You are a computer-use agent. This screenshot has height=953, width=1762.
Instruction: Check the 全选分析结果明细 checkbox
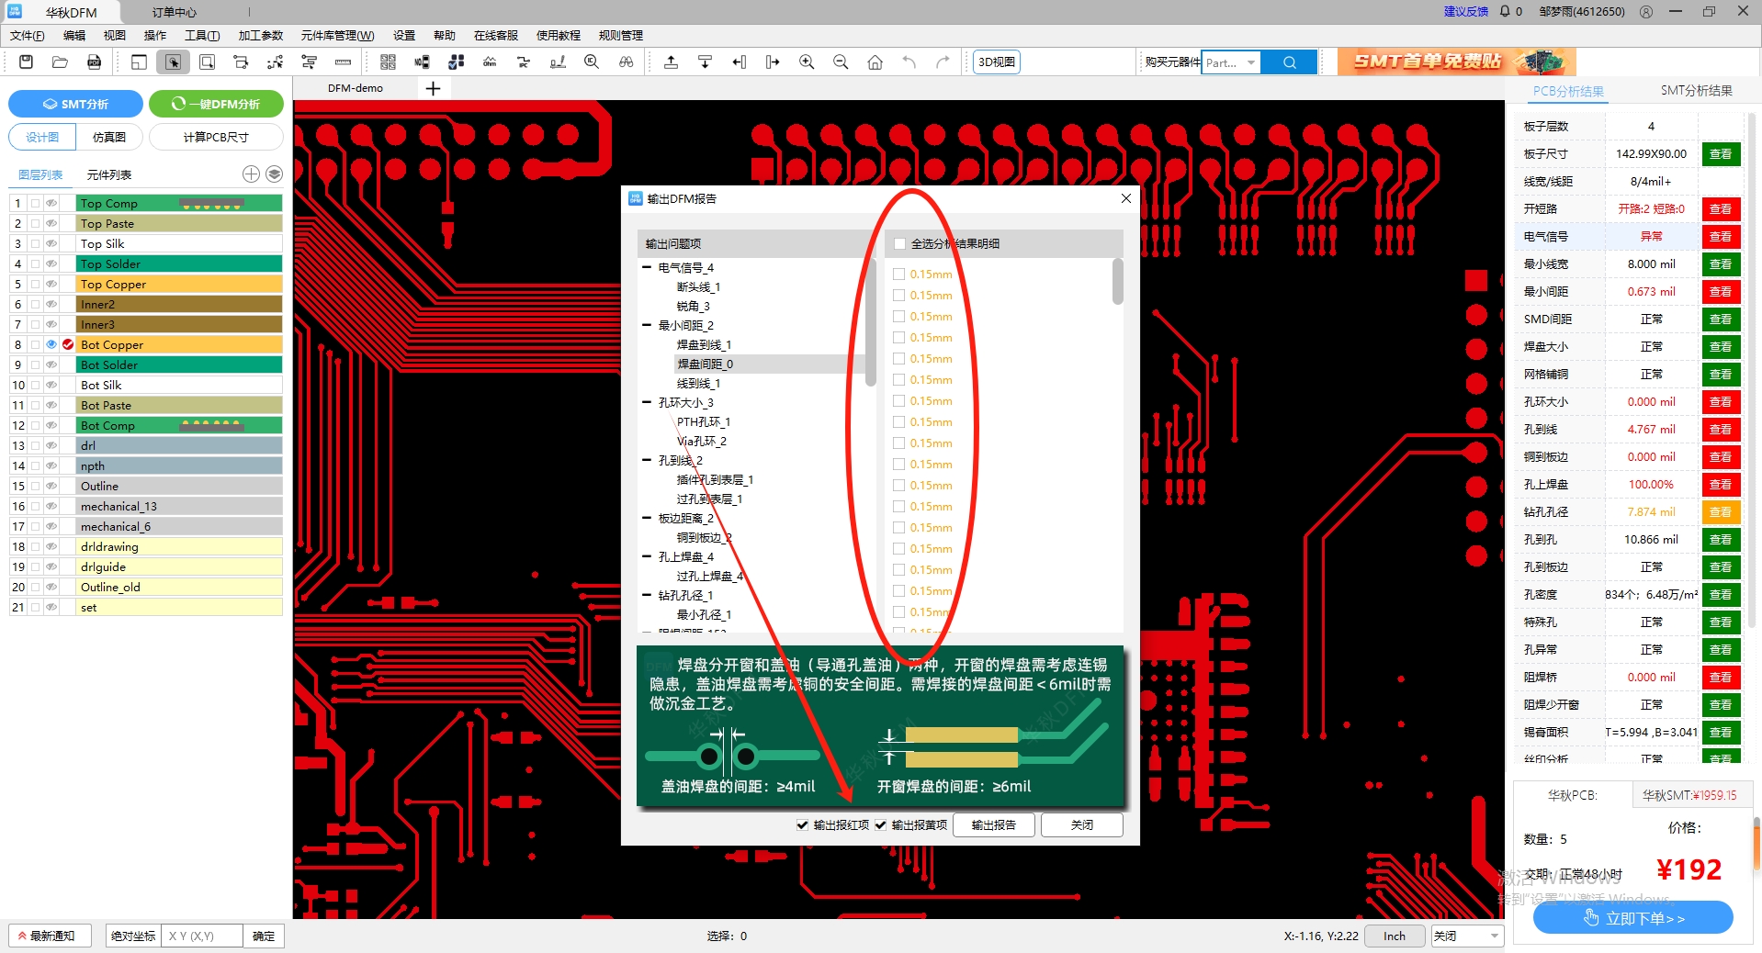[x=899, y=244]
